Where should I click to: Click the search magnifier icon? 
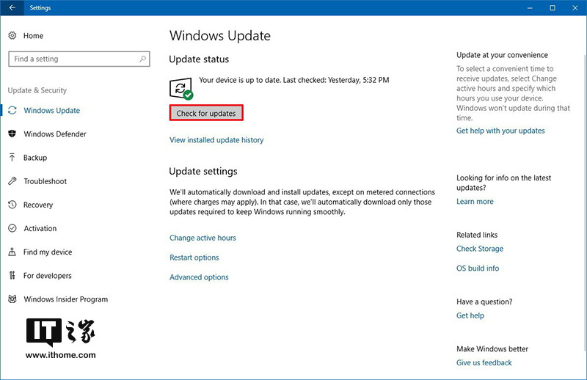coord(142,59)
